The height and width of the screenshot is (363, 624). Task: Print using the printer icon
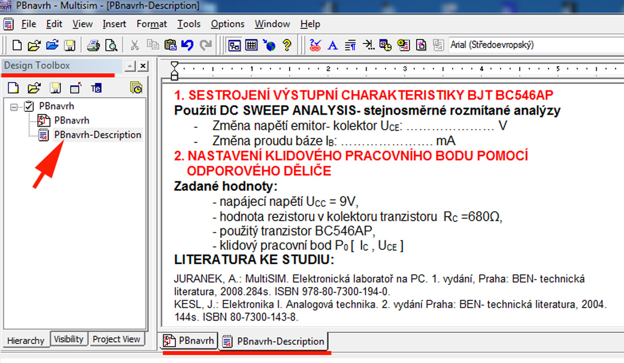click(93, 45)
